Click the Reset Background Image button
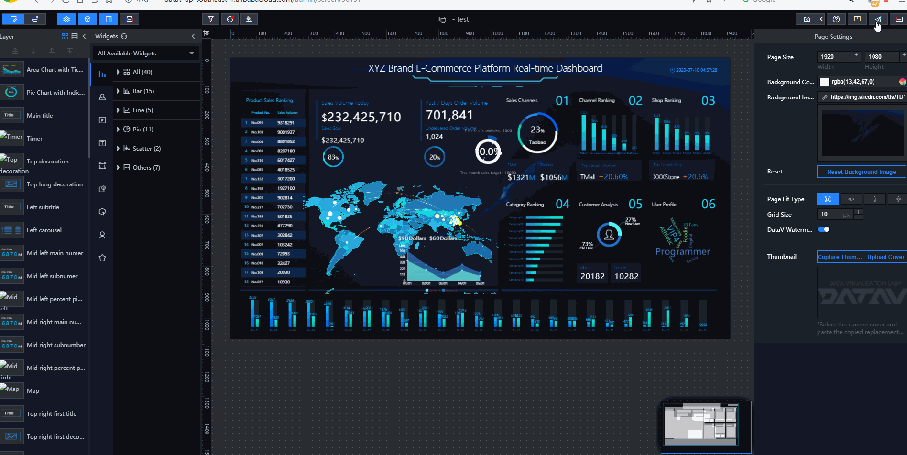 (861, 172)
